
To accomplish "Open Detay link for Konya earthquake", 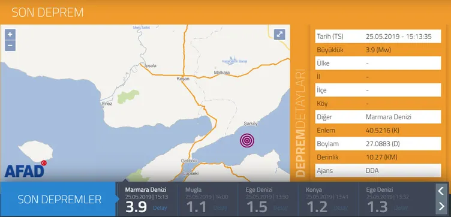I will click(341, 208).
